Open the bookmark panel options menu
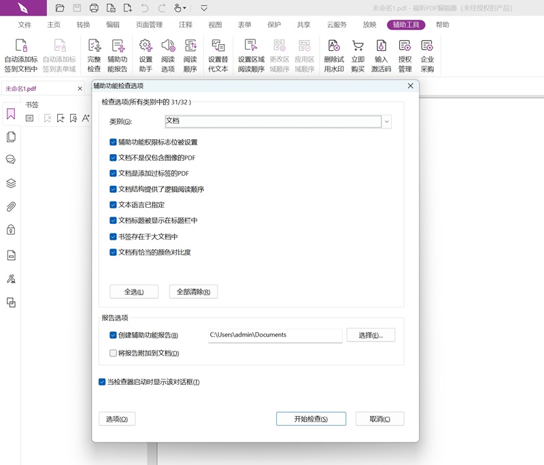The width and height of the screenshot is (544, 465). pyautogui.click(x=29, y=117)
